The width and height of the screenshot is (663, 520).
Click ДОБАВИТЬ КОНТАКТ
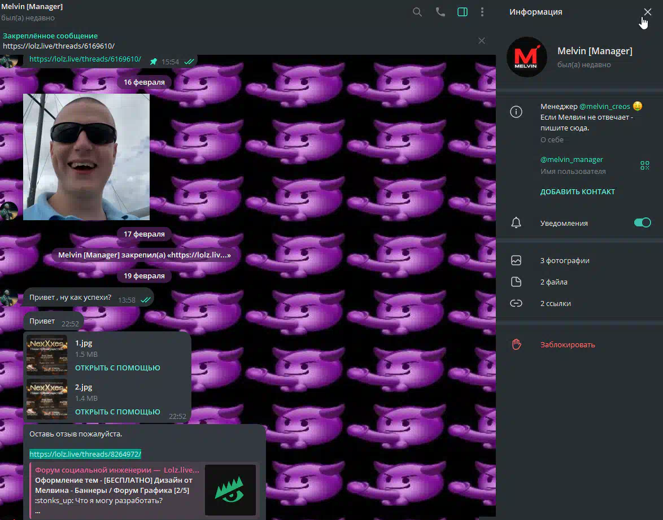click(x=577, y=191)
